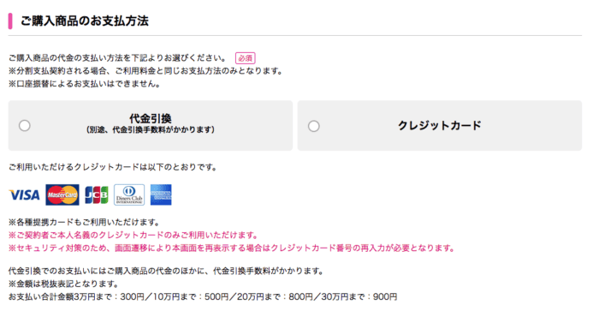Click the pink 必須 required badge
The image size is (599, 311).
246,58
